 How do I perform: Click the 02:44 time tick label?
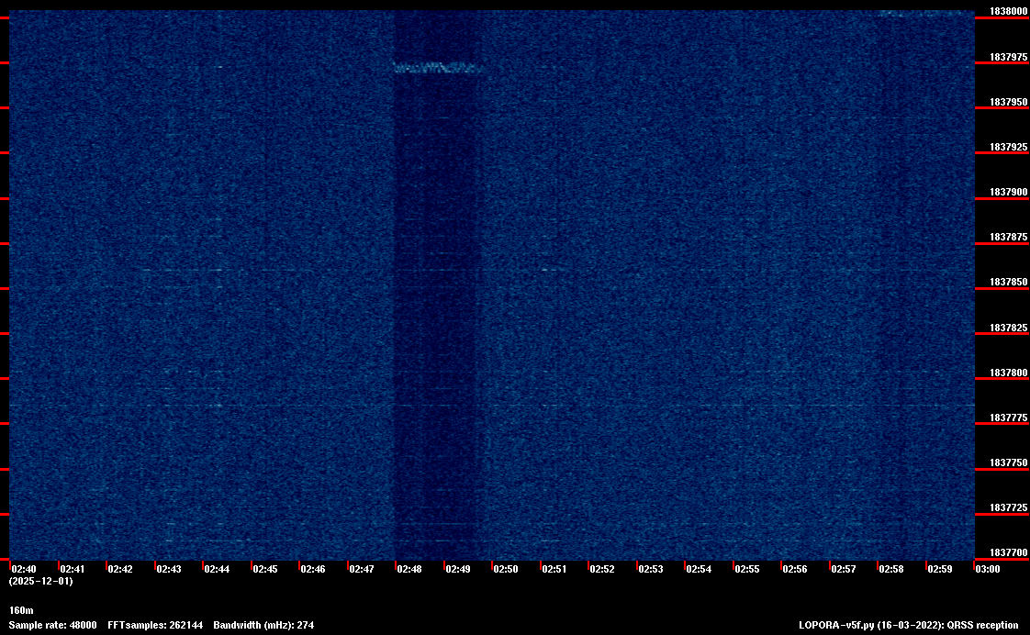pyautogui.click(x=217, y=569)
